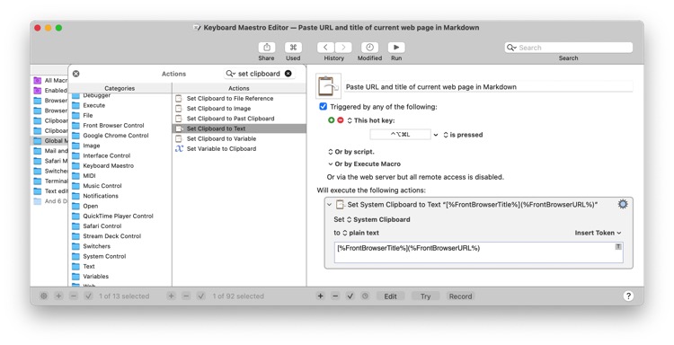Open the macro groups gear menu

click(x=44, y=296)
